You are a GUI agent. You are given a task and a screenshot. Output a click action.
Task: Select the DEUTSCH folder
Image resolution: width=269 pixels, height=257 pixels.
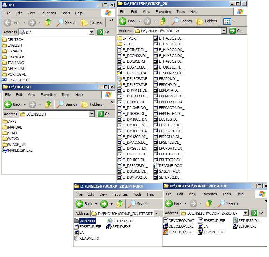click(x=13, y=40)
